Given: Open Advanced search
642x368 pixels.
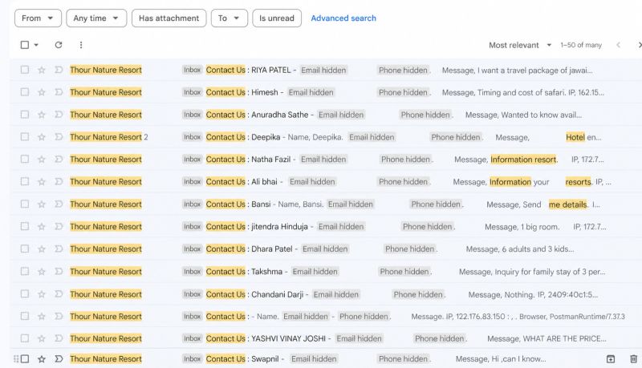Looking at the screenshot, I should 343,18.
